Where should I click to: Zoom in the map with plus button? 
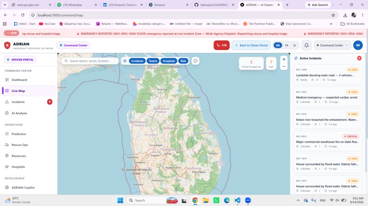tap(284, 60)
